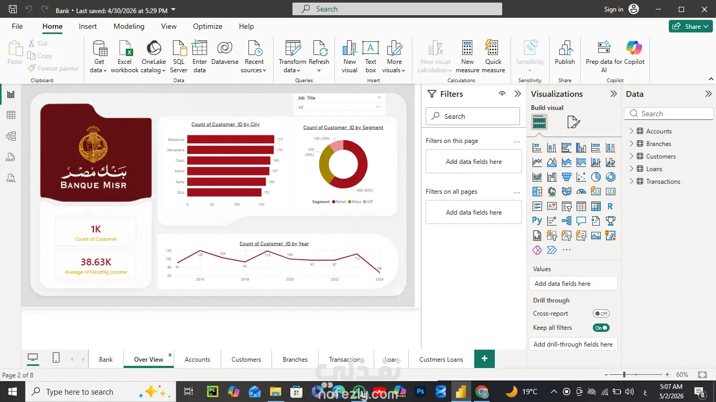Toggle Cross-report drill through

pyautogui.click(x=601, y=314)
